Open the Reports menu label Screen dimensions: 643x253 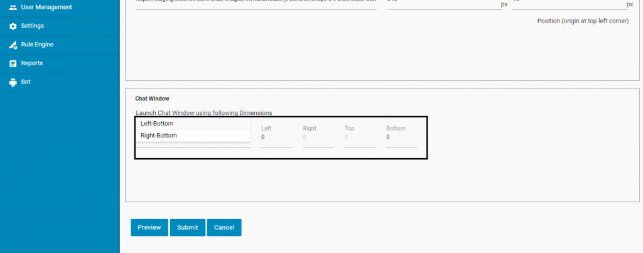pos(31,63)
